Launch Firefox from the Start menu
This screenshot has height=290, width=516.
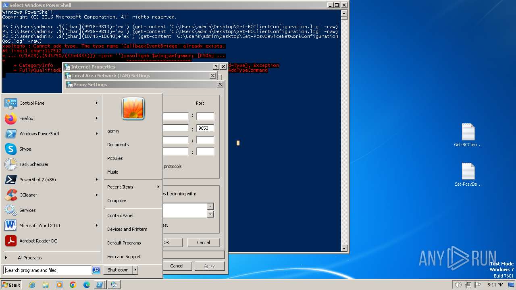(51, 118)
